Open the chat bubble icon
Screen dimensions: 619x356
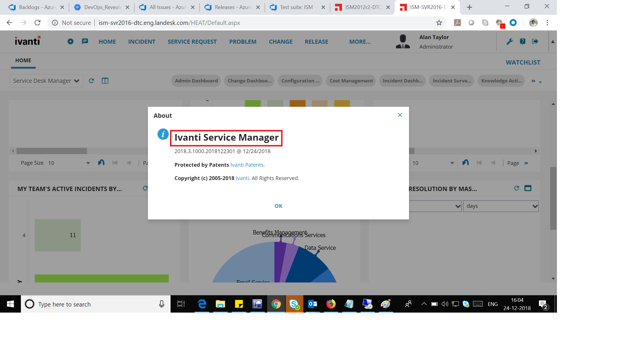[85, 41]
